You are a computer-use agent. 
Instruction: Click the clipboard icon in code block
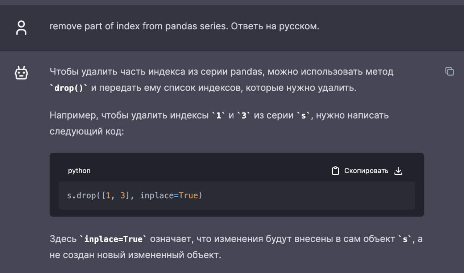pyautogui.click(x=335, y=171)
